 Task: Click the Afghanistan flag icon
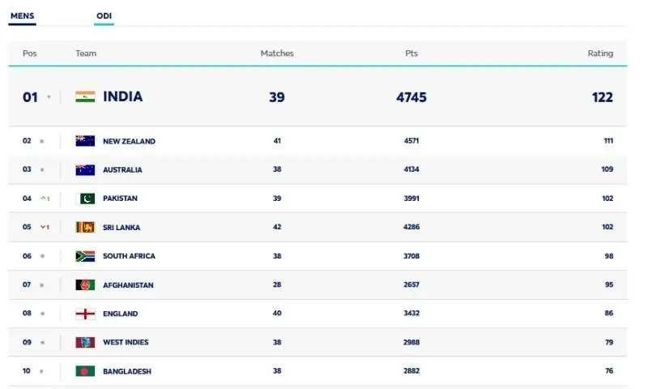click(85, 285)
